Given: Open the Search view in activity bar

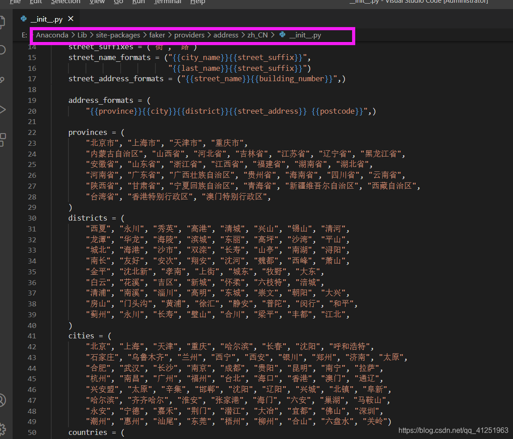Looking at the screenshot, I should (2, 50).
